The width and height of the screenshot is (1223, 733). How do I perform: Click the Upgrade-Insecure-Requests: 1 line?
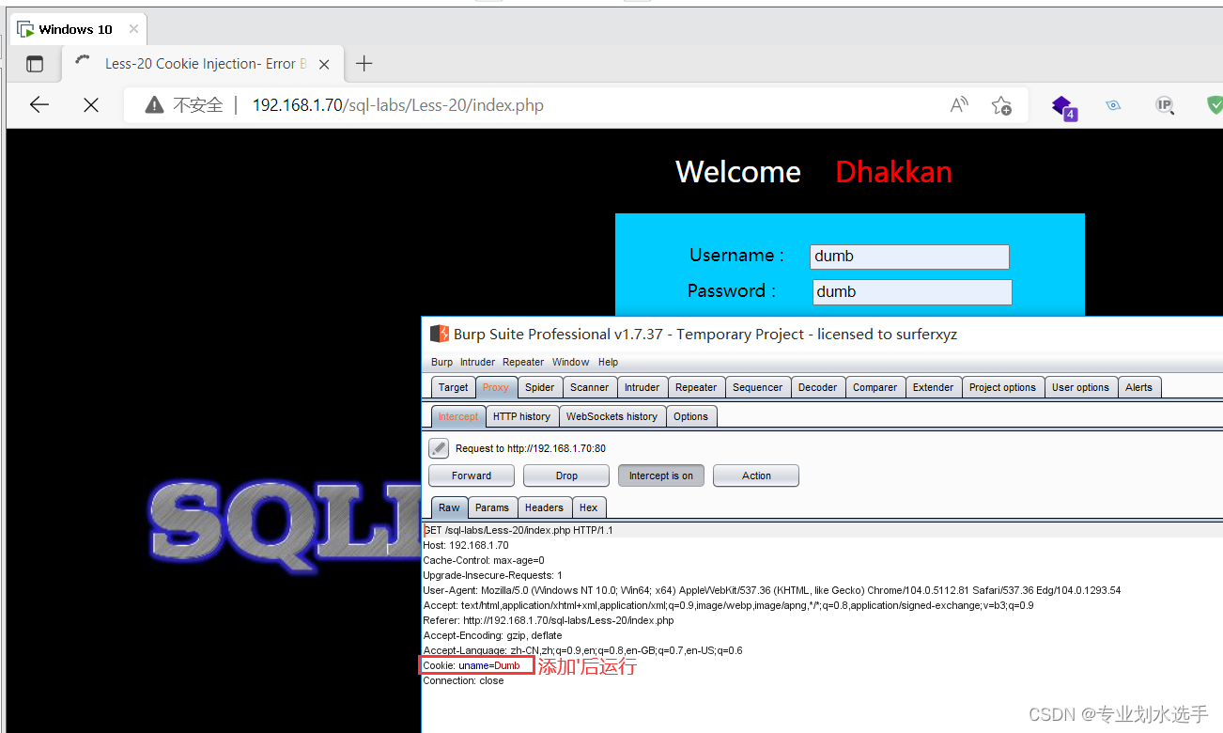[x=493, y=575]
